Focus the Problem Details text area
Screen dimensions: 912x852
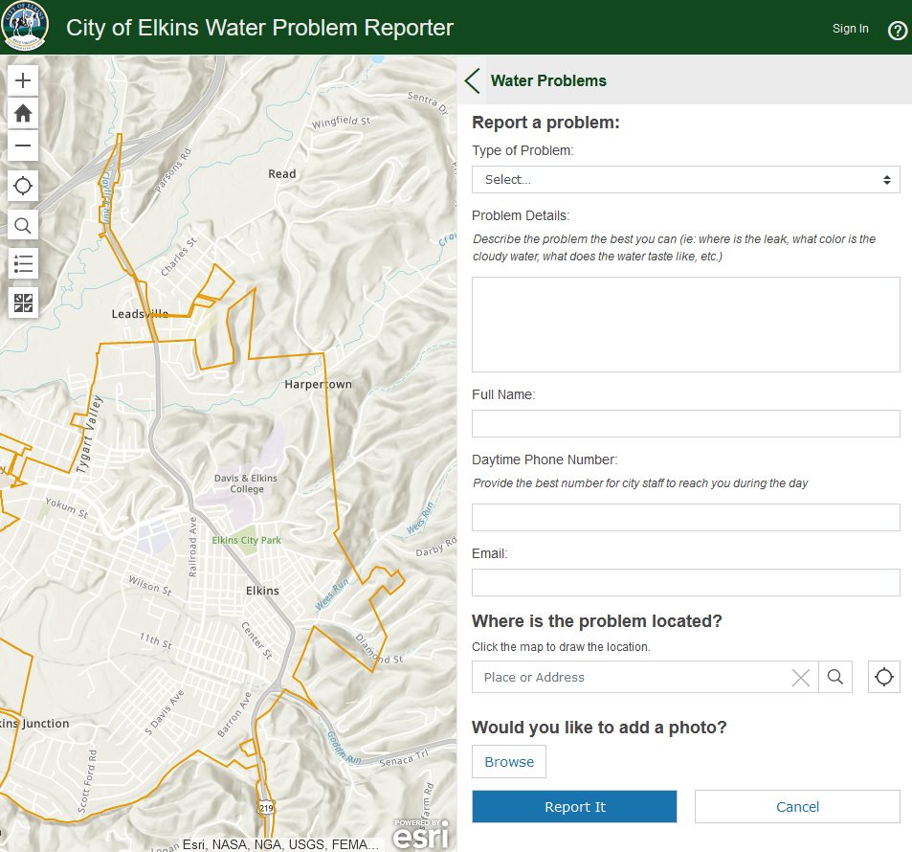pyautogui.click(x=685, y=325)
